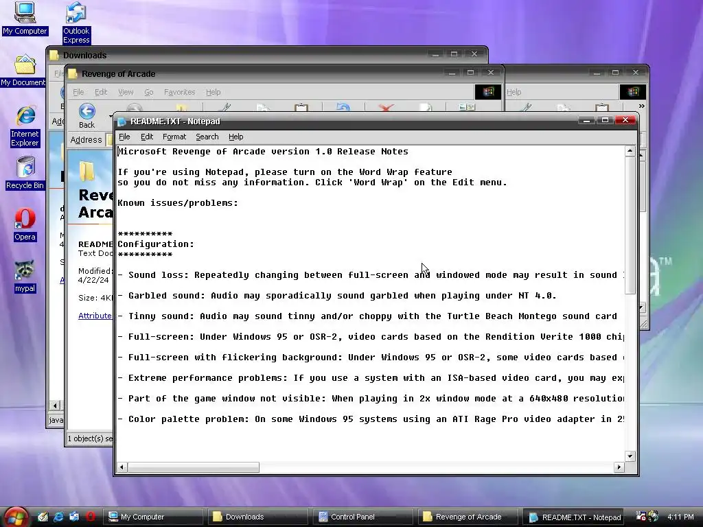Click the Revenge of Arcade title bar folder icon

click(73, 73)
